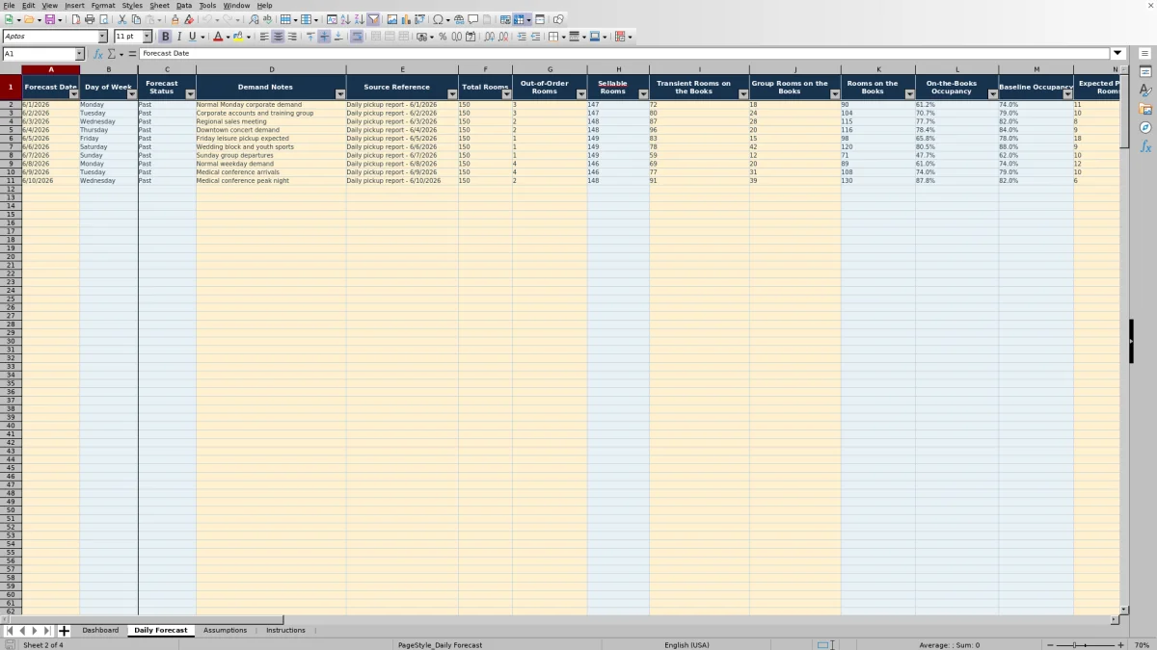Open filter dropdown for Source Reference column
This screenshot has height=650, width=1157.
click(x=452, y=94)
